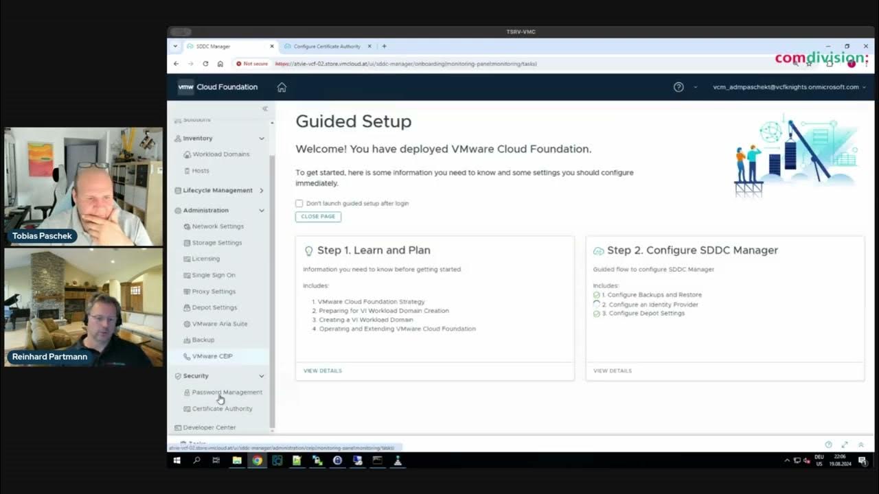879x494 pixels.
Task: Open Chrome from the Windows taskbar
Action: 257,460
